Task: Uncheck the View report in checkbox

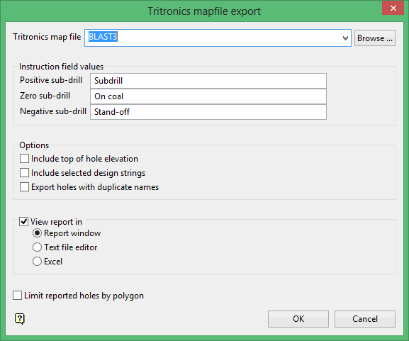Action: (23, 222)
